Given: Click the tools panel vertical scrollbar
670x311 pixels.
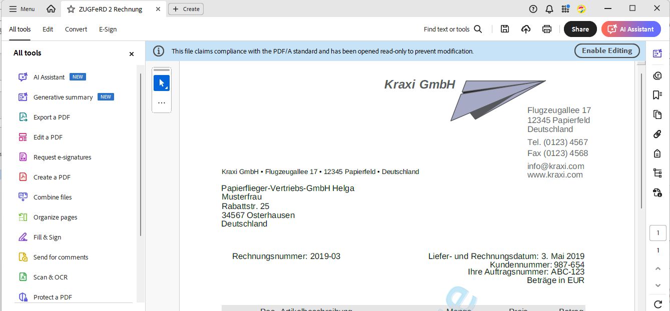Looking at the screenshot, I should [x=141, y=155].
